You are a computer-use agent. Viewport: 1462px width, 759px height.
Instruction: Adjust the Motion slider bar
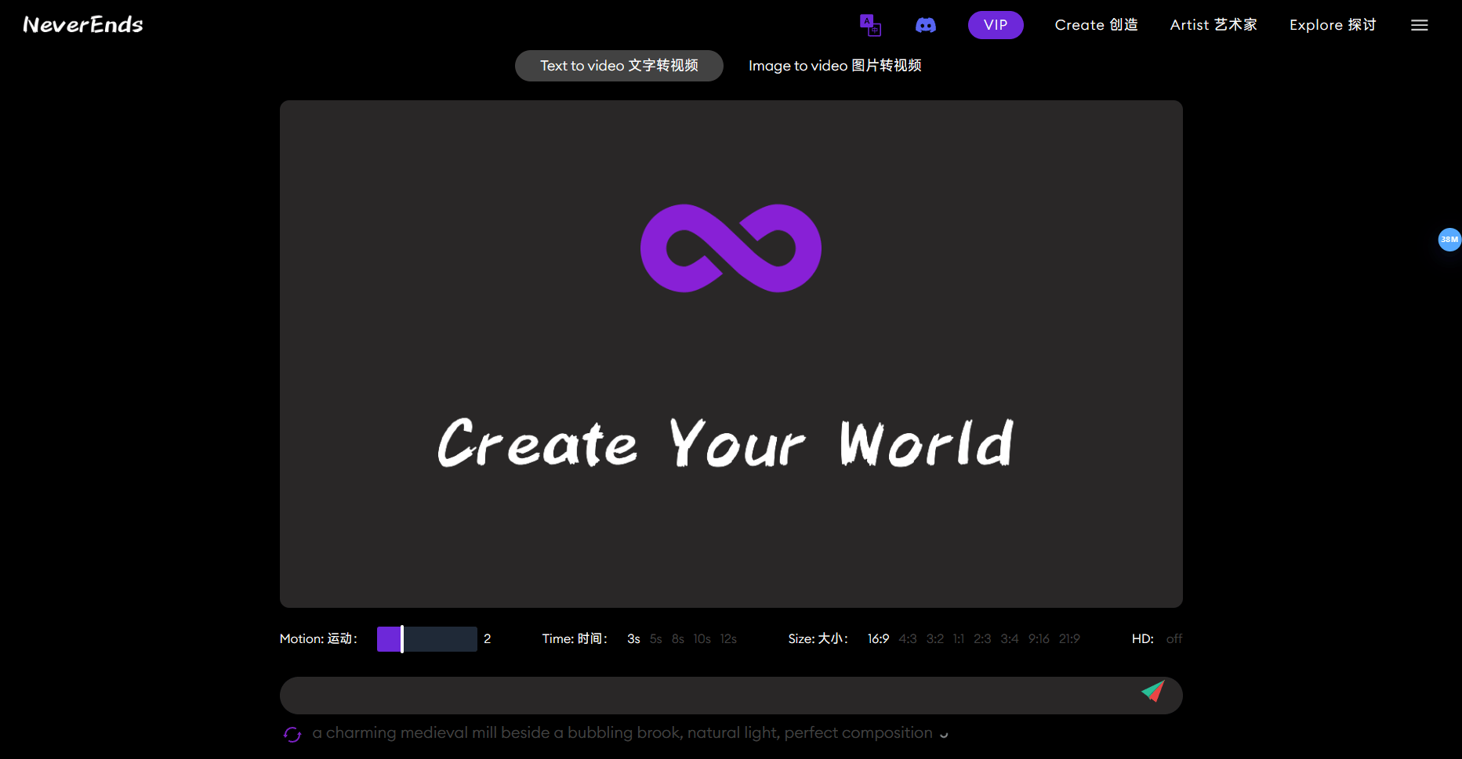pyautogui.click(x=426, y=639)
